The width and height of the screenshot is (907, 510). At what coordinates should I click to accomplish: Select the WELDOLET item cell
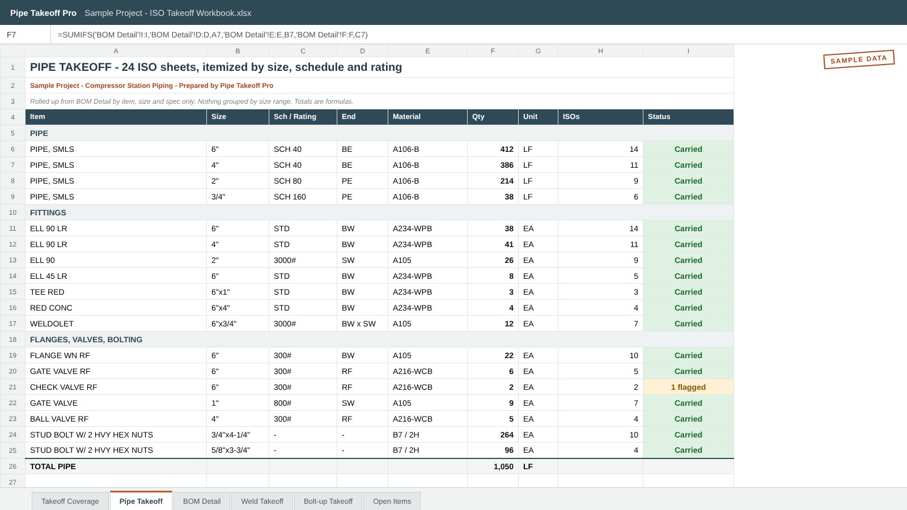116,324
